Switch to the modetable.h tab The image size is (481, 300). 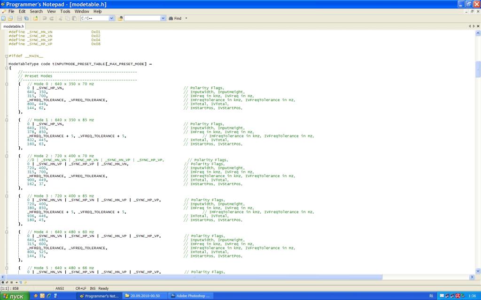tap(13, 26)
